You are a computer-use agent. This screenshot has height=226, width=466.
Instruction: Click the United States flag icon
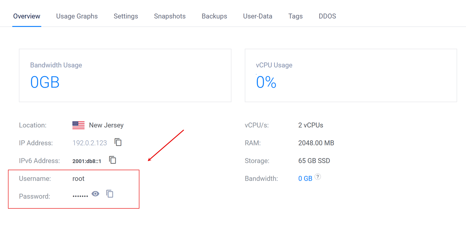[x=78, y=125]
